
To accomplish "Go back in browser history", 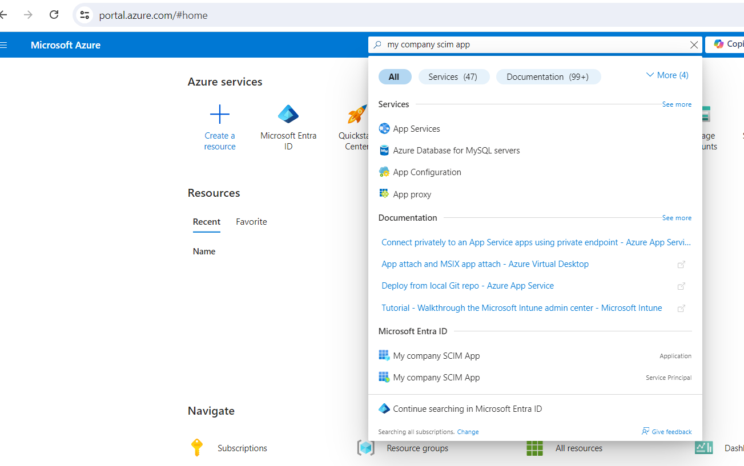I will 3,15.
